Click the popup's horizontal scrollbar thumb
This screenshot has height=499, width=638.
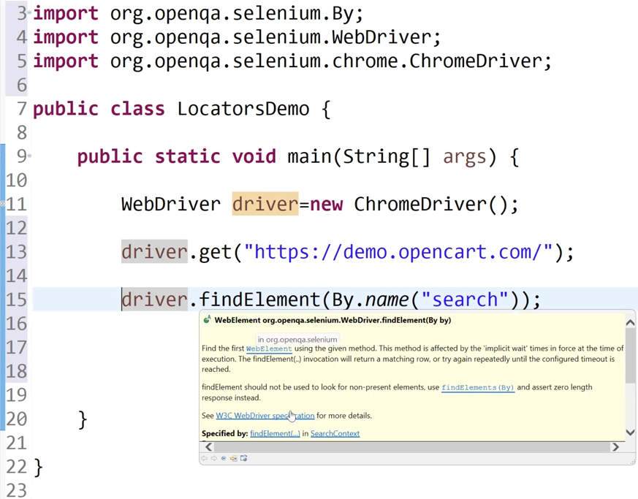coord(411,447)
